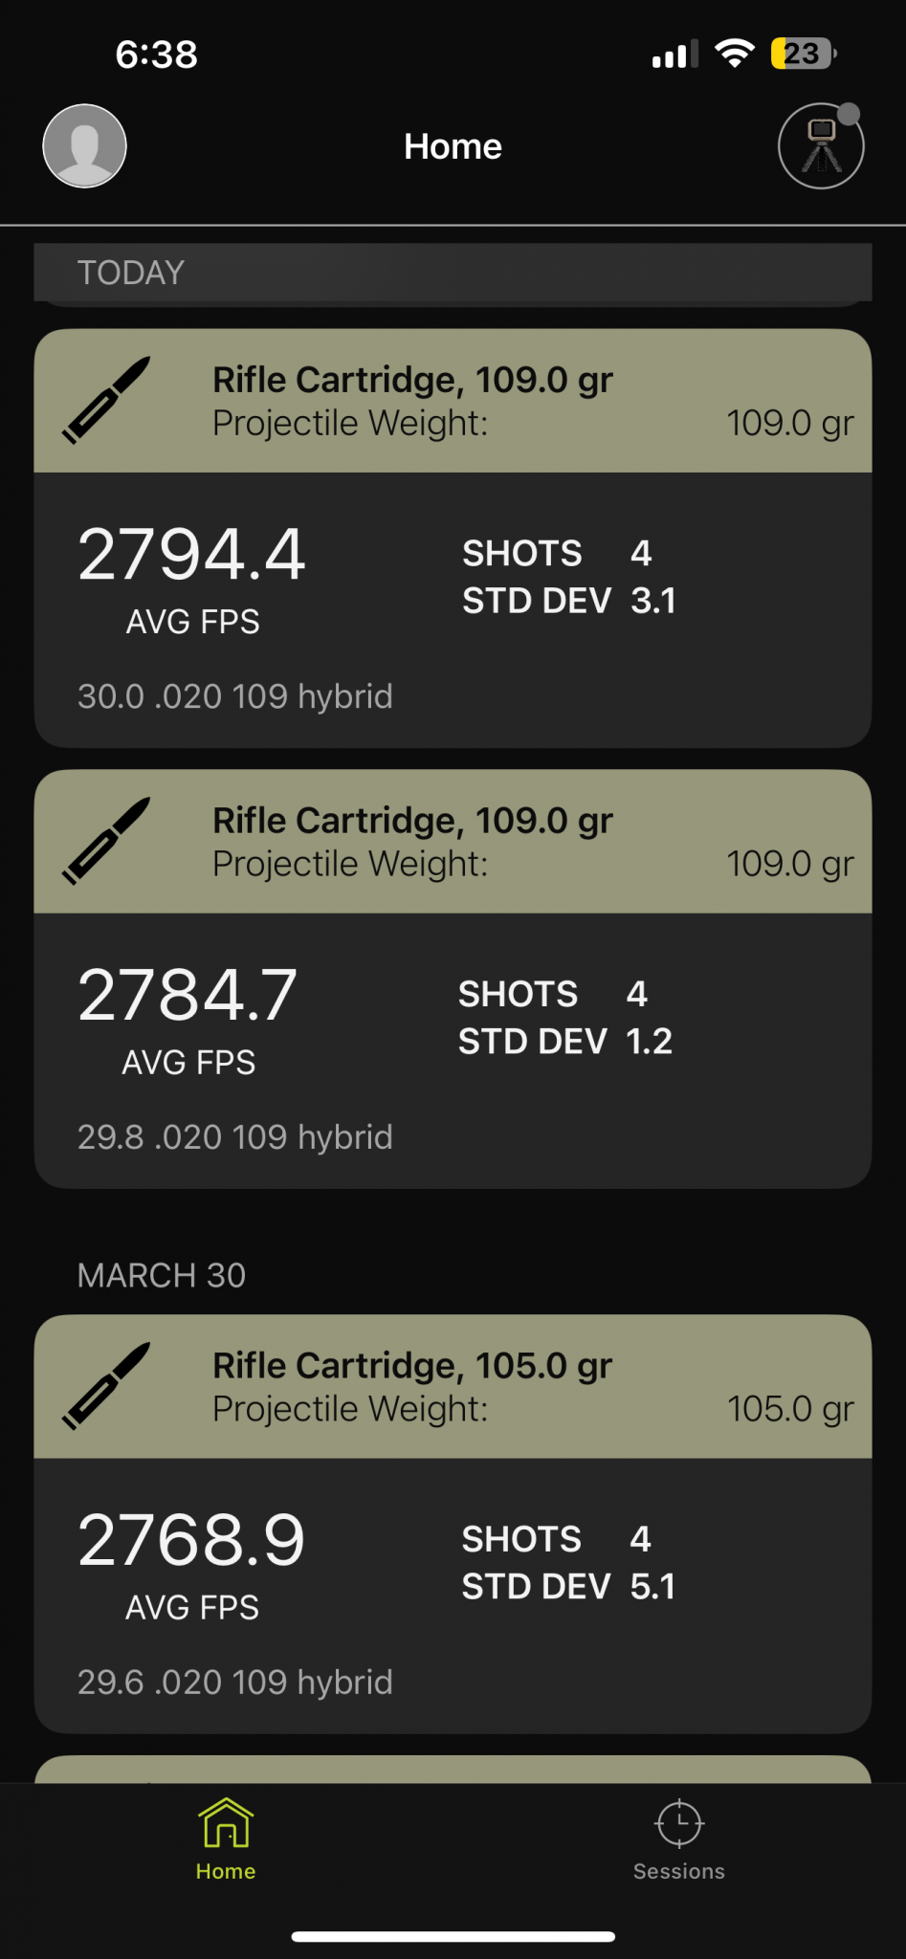Tap the partially visible card at bottom
906x1959 pixels.
tap(453, 1770)
